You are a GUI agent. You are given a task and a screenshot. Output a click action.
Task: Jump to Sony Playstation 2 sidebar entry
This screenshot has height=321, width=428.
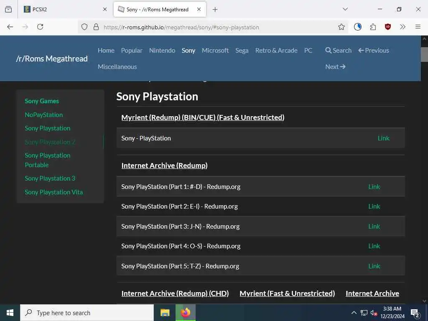click(x=50, y=142)
